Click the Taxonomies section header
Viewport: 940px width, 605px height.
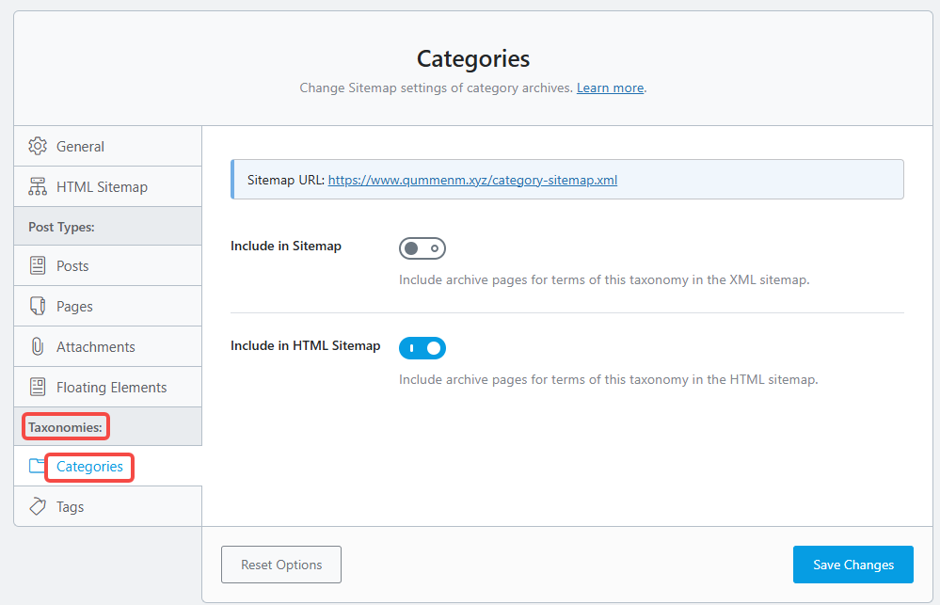tap(64, 426)
